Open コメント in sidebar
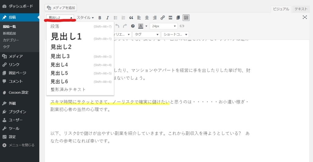This screenshot has width=313, height=162. click(20, 81)
